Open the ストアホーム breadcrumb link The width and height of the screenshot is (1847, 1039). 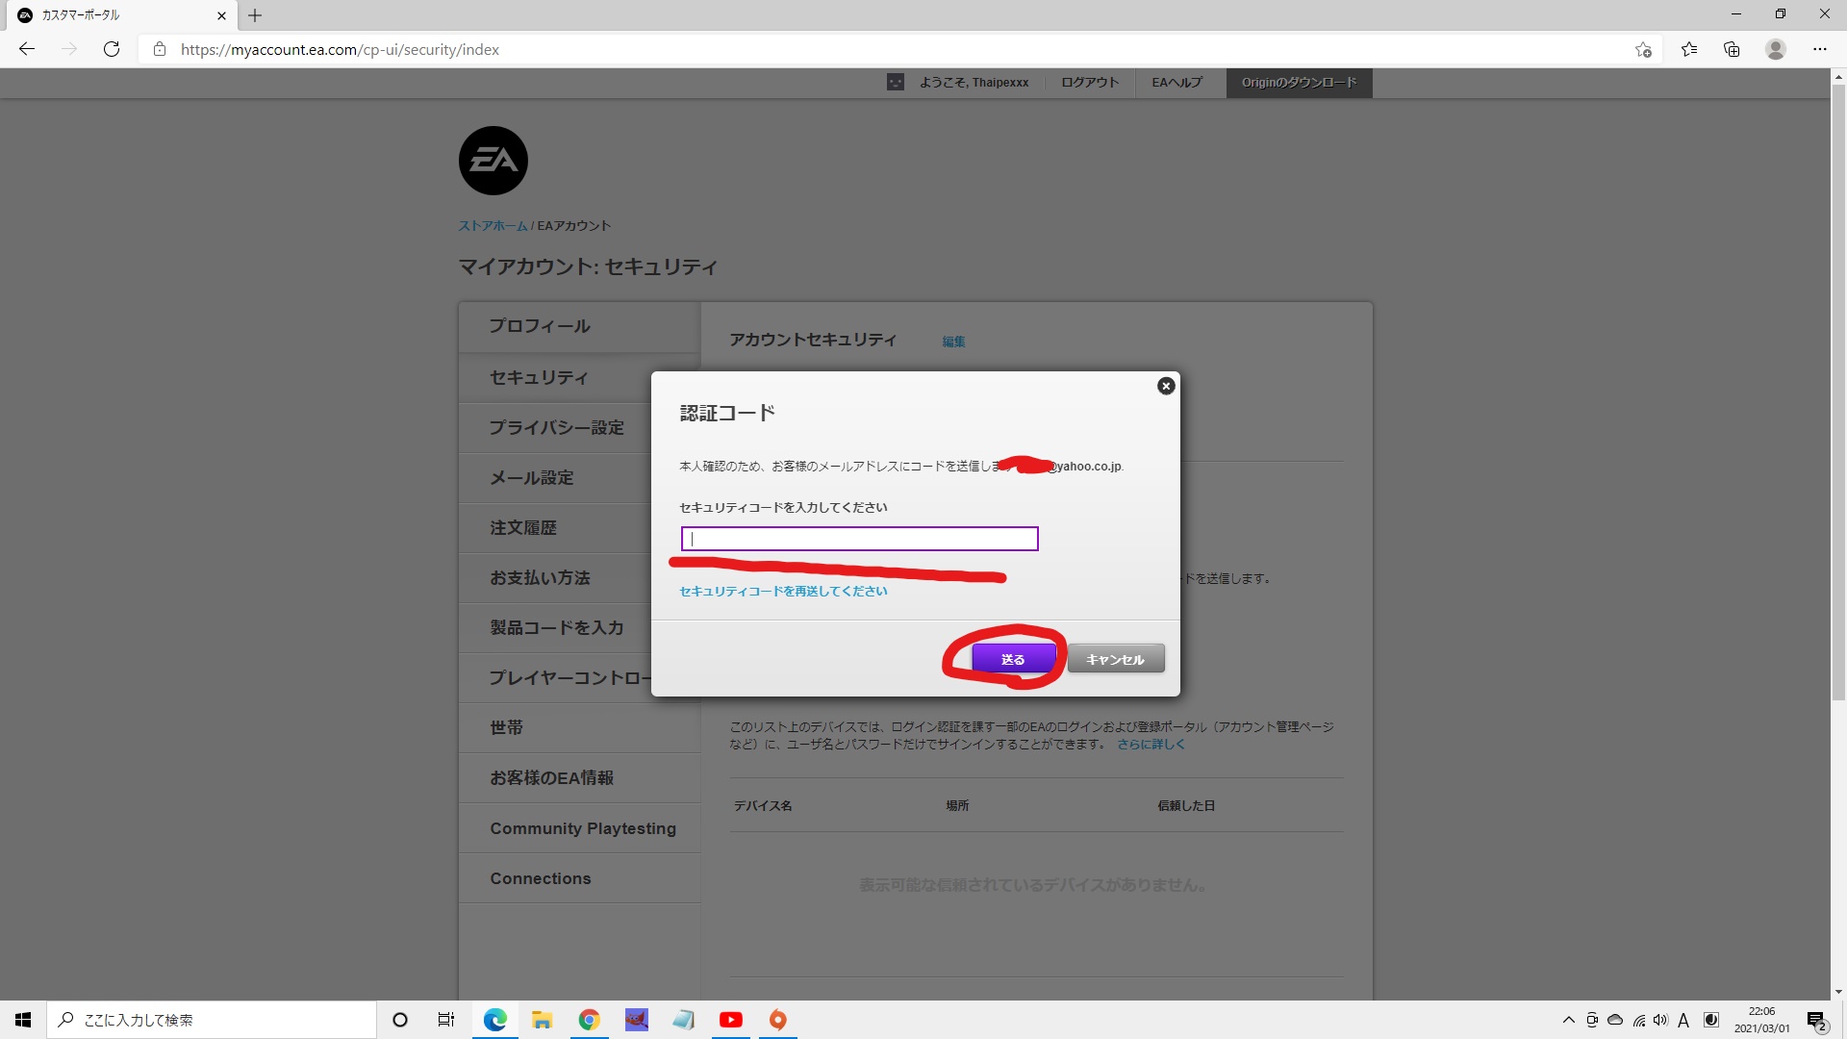(x=493, y=225)
